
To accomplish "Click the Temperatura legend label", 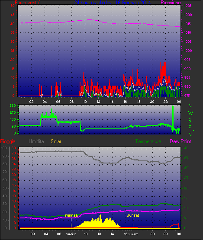I will tap(148, 141).
